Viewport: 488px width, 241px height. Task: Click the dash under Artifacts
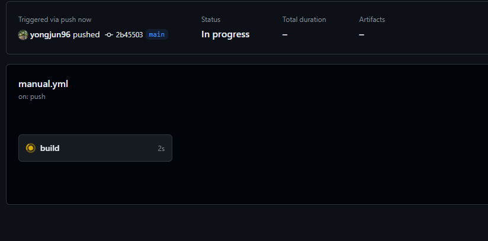pos(361,34)
